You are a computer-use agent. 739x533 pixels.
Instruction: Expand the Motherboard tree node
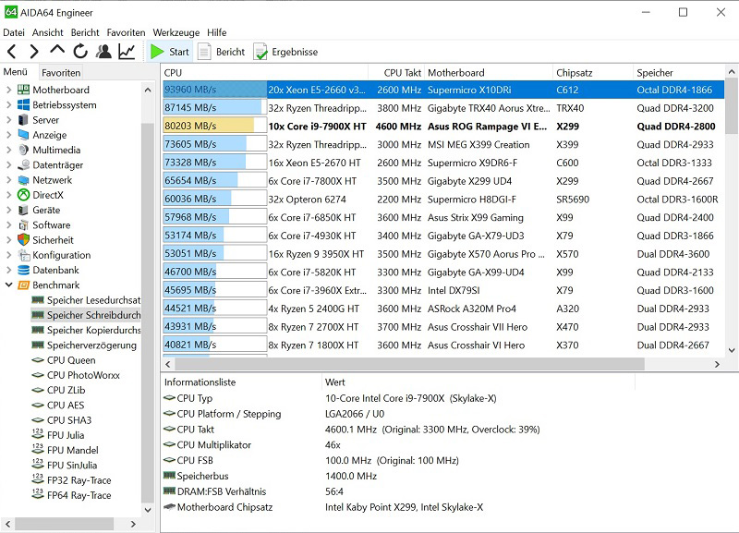click(8, 90)
